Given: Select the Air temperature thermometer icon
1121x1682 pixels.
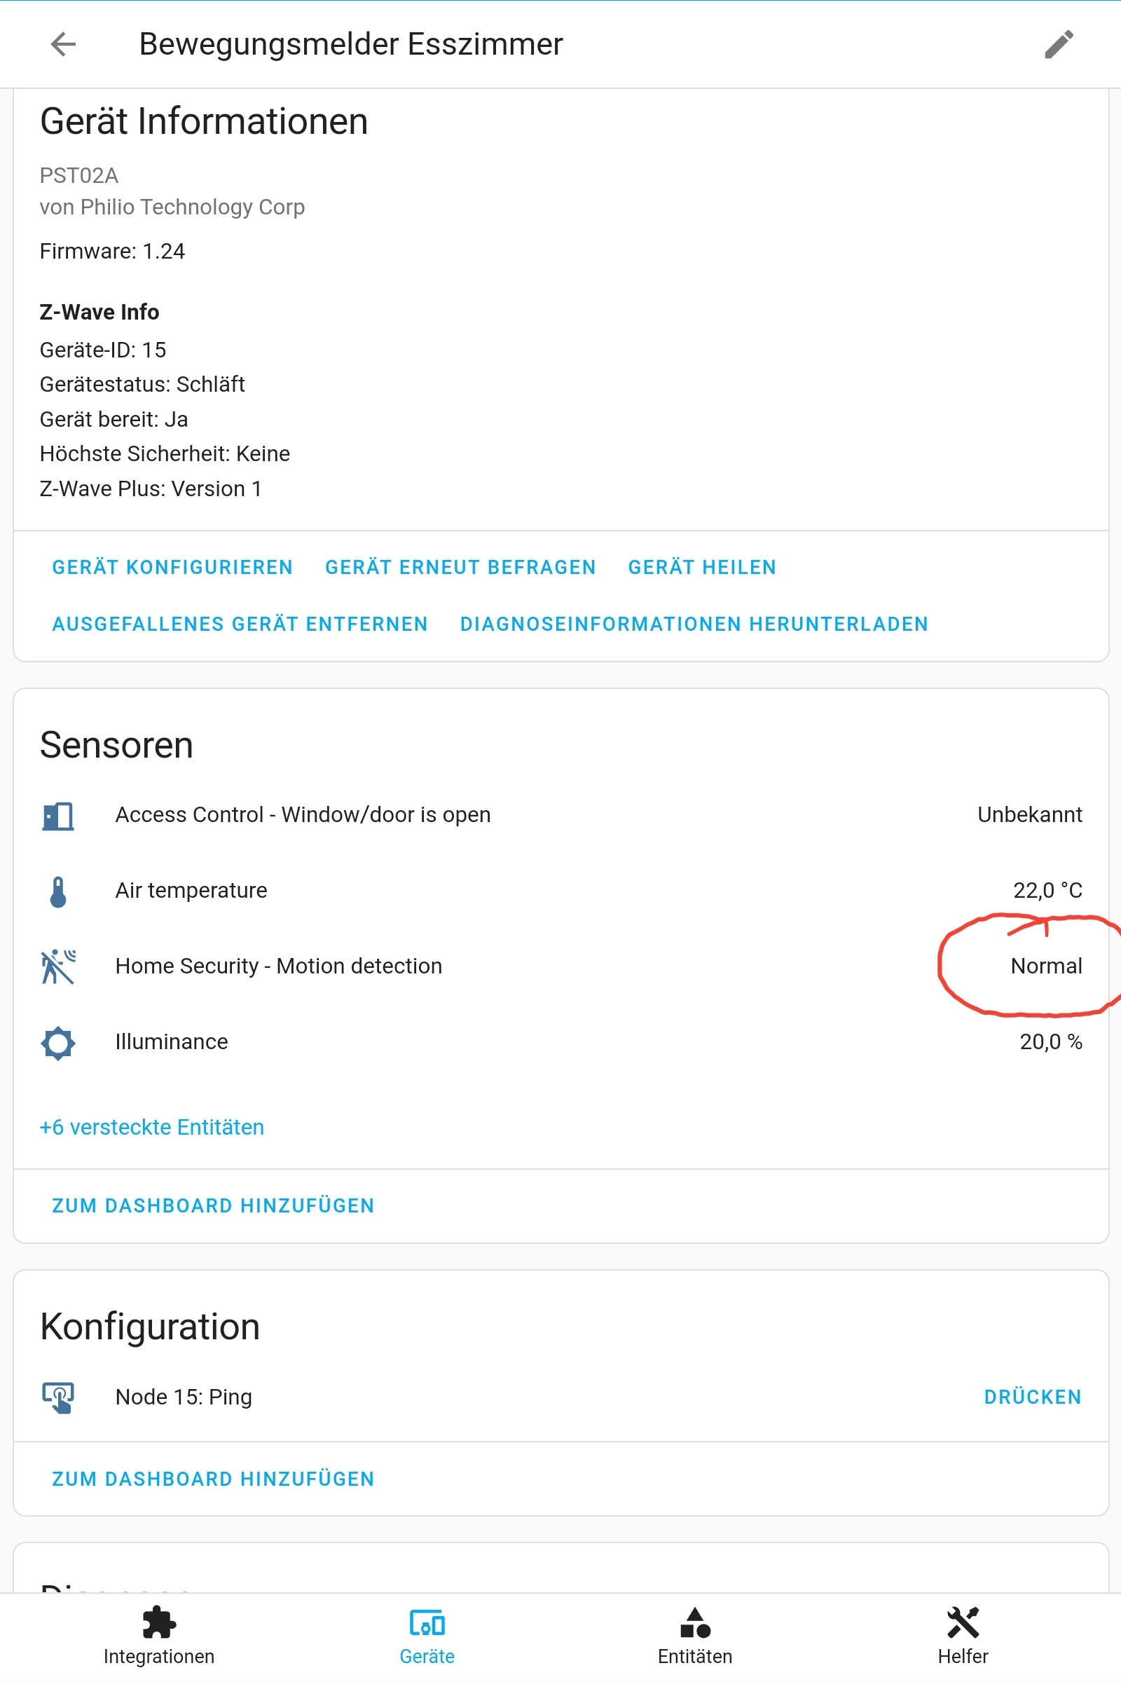Looking at the screenshot, I should [x=58, y=890].
